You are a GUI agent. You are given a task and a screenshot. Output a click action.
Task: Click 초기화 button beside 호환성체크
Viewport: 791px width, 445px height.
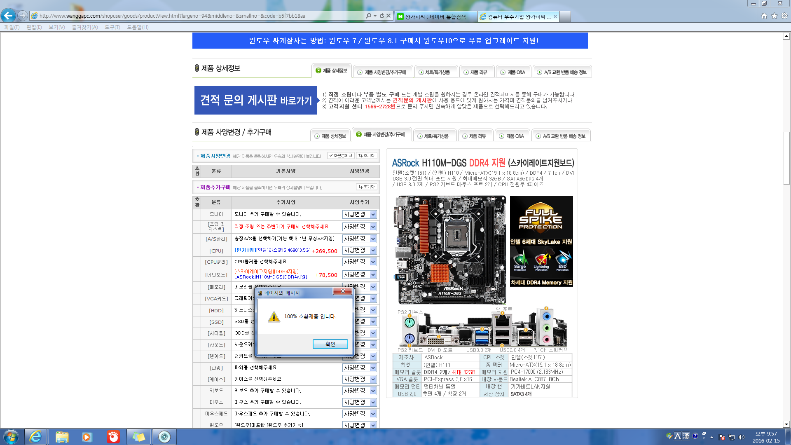click(367, 155)
